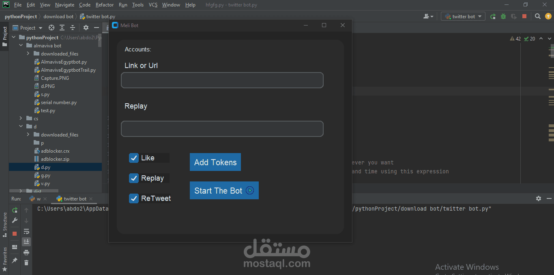Open the File menu
Image resolution: width=554 pixels, height=275 pixels.
click(x=18, y=5)
